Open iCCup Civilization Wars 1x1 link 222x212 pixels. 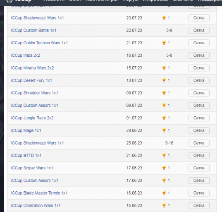(x=36, y=205)
